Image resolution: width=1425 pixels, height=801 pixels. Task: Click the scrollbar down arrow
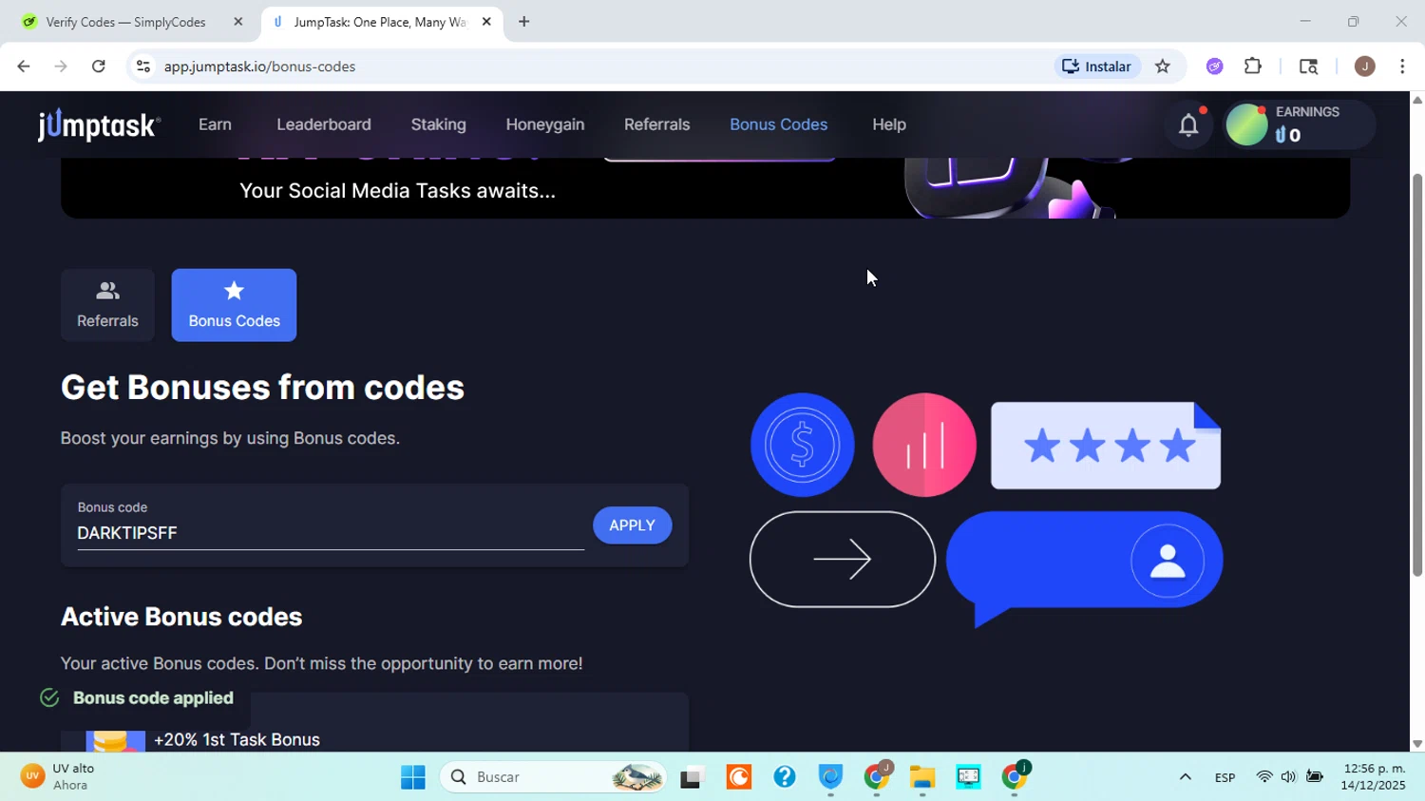[1417, 744]
